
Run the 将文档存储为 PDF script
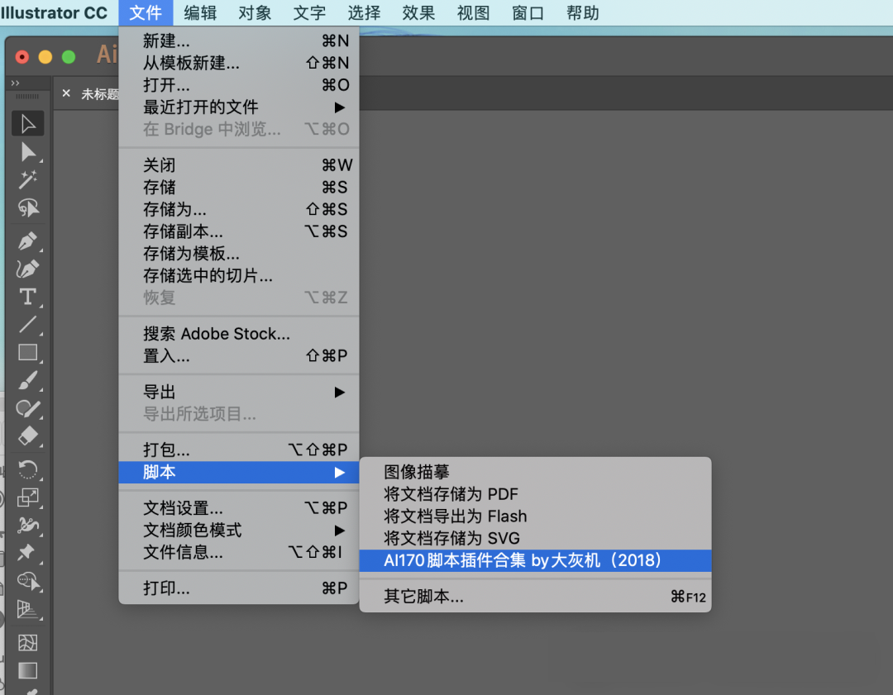point(535,494)
